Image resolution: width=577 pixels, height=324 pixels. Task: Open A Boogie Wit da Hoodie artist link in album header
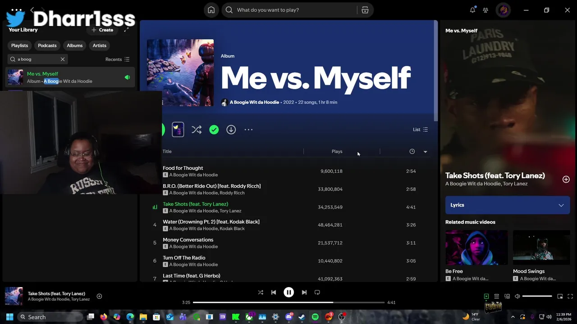[x=254, y=102]
